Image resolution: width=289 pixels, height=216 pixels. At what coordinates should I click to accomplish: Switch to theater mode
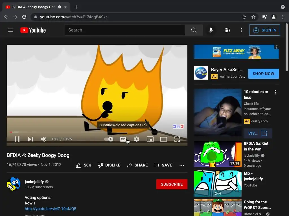164,139
